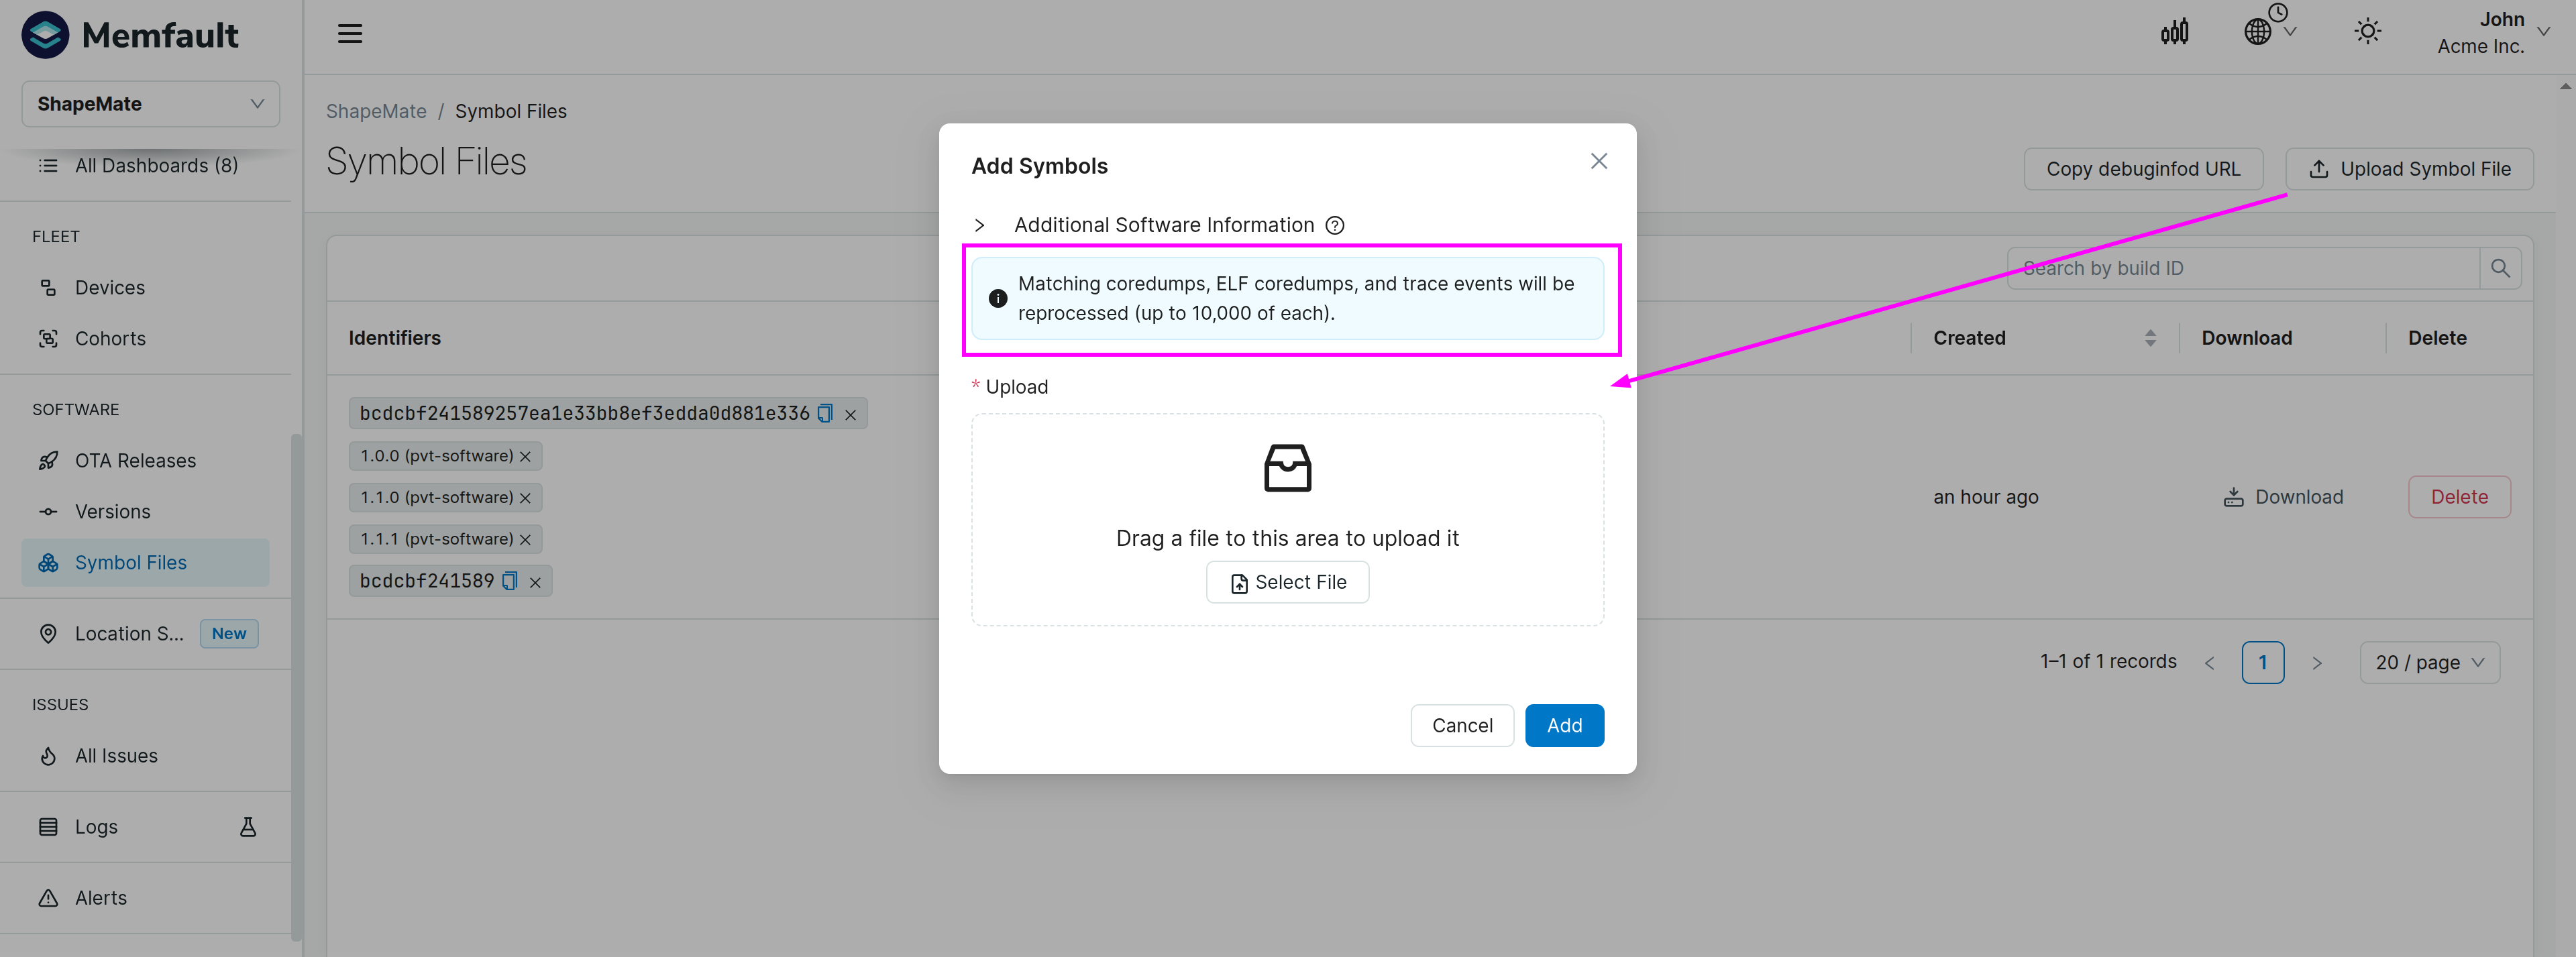Open OTA Releases
The height and width of the screenshot is (957, 2576).
(146, 461)
